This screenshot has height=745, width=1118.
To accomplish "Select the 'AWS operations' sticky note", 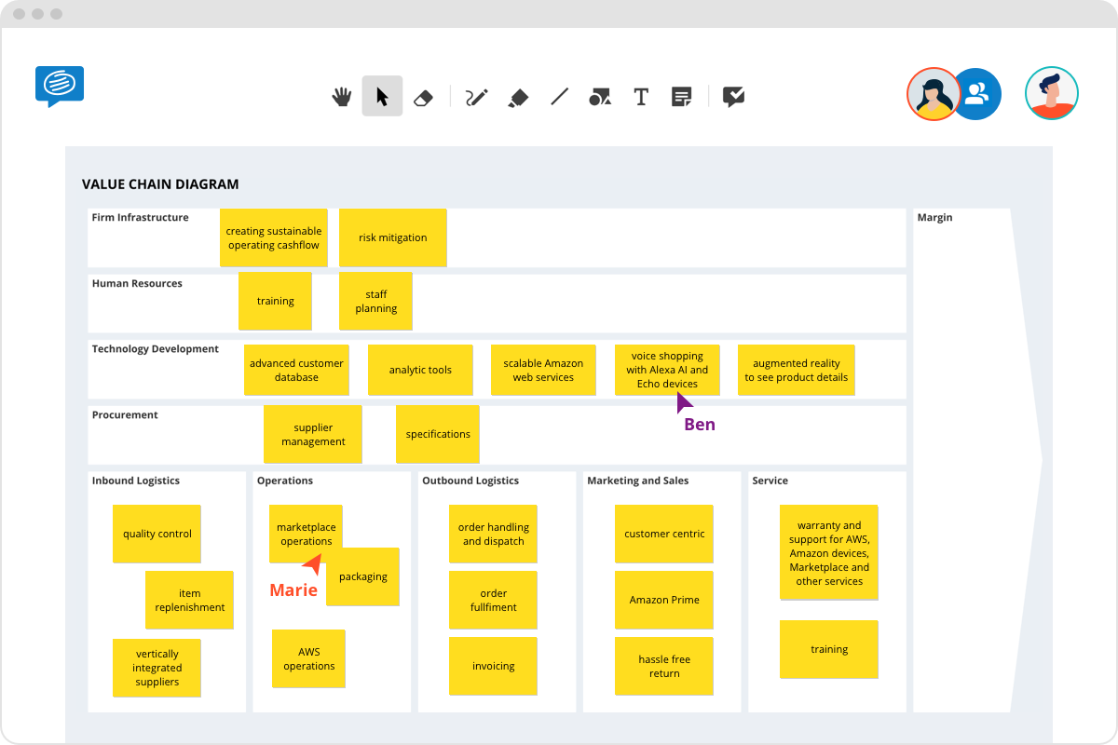I will click(308, 658).
